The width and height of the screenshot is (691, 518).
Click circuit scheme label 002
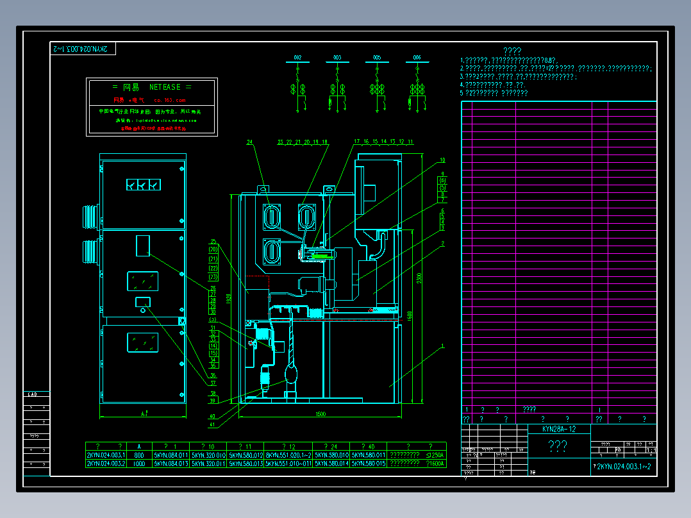(x=298, y=57)
